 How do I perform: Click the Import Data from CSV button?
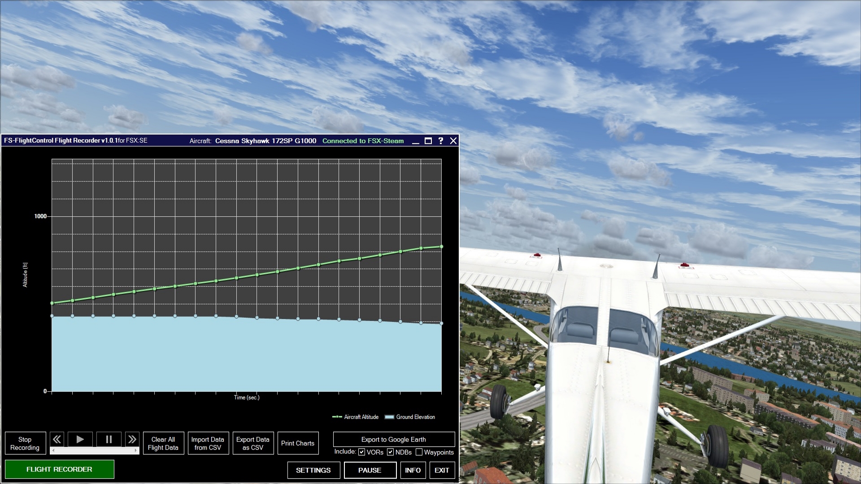pyautogui.click(x=208, y=443)
